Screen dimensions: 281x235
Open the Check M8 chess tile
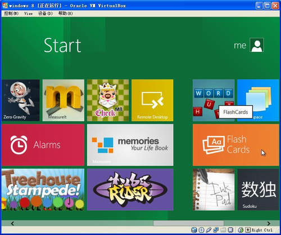(x=108, y=100)
